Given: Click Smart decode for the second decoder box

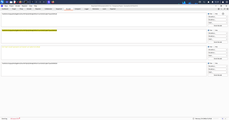Looking at the screenshot, I should click(x=218, y=42).
